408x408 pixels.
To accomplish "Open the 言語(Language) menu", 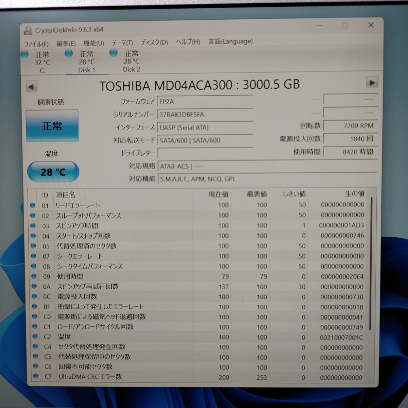I will point(231,41).
